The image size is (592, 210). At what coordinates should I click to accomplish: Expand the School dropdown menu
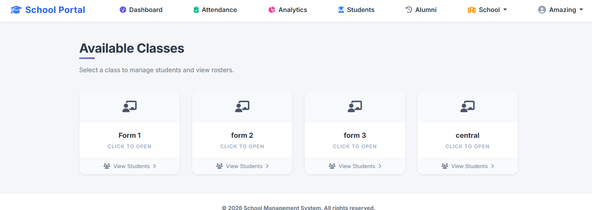(x=487, y=10)
